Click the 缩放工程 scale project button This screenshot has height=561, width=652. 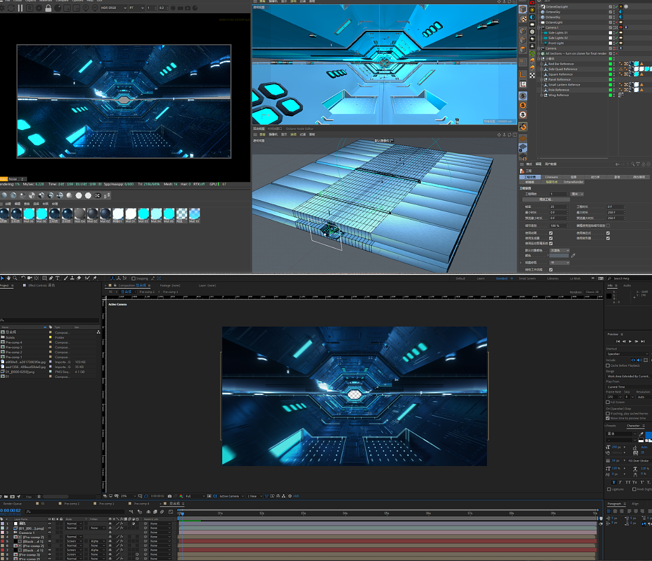click(x=546, y=199)
